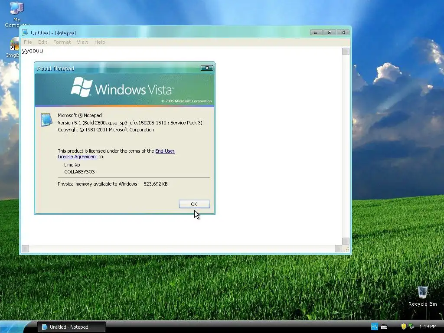This screenshot has width=444, height=333.
Task: Open the End-User License Agreement link
Action: [116, 154]
